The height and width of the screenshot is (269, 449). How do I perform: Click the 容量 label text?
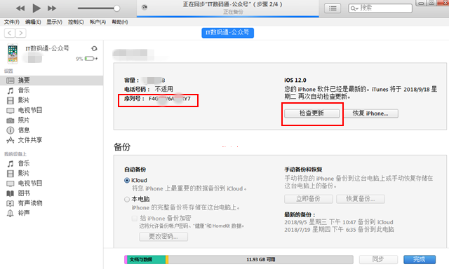click(x=131, y=81)
